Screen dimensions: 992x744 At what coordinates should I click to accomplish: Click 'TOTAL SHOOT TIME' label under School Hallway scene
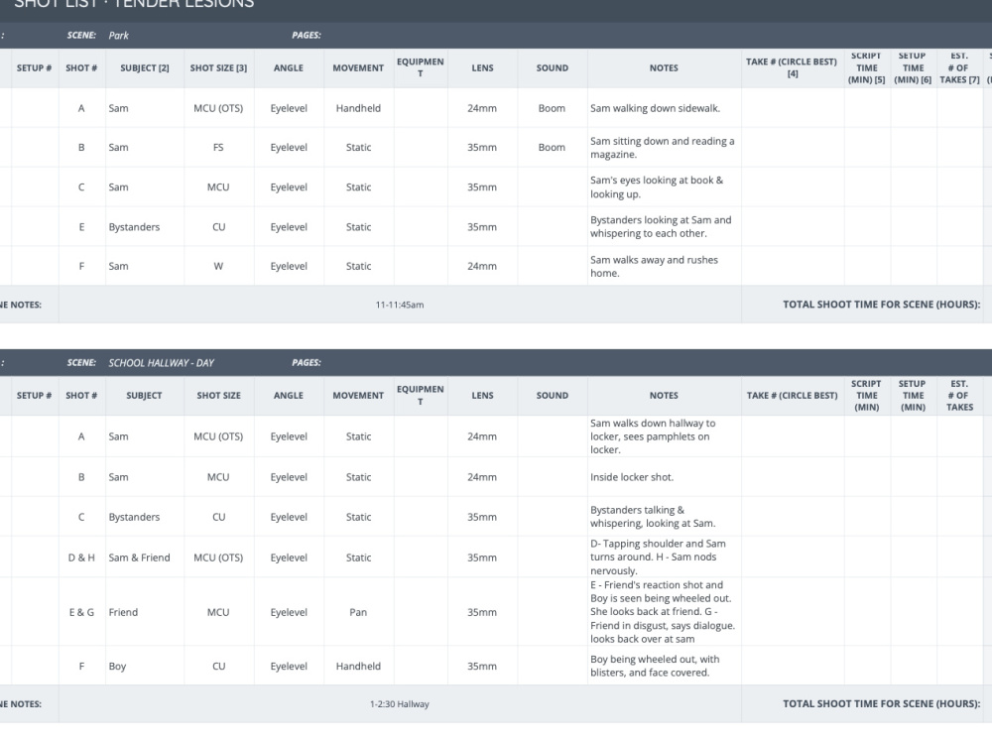coord(881,703)
